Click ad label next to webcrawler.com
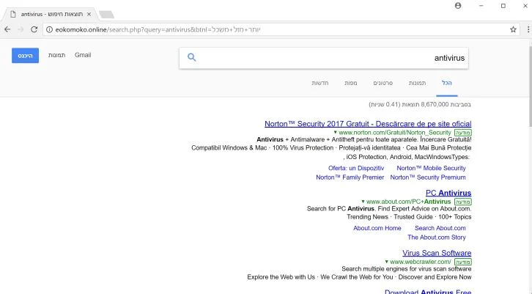532x294 pixels. 463,262
